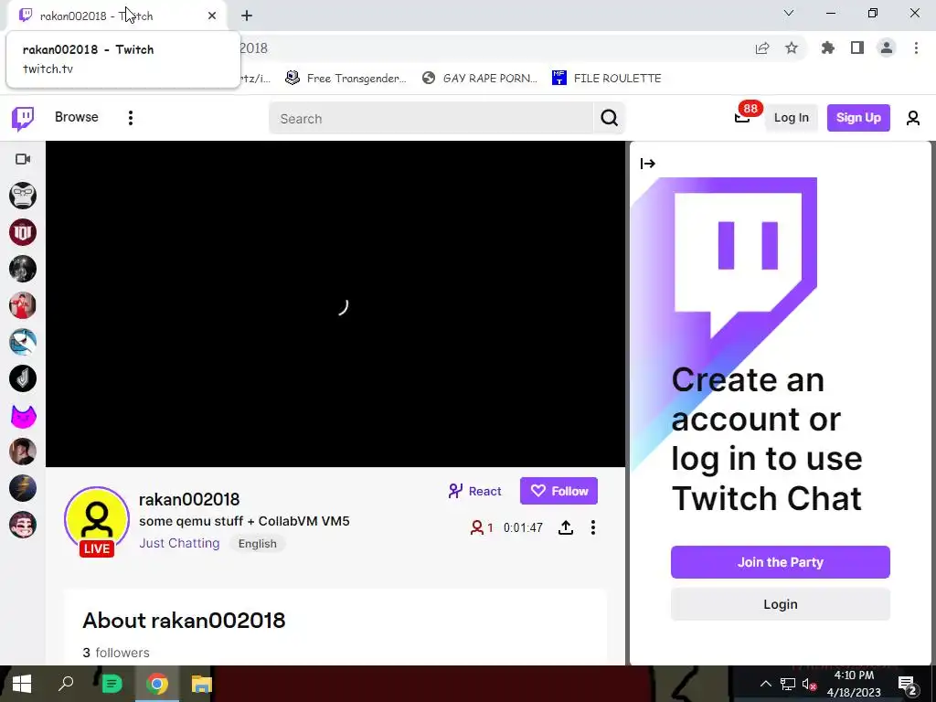
Task: Click the Login button in chat panel
Action: click(x=781, y=604)
